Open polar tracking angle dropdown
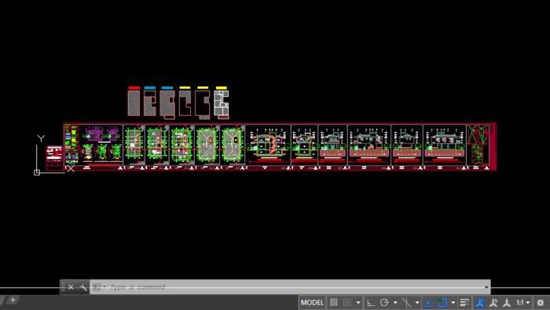This screenshot has height=310, width=550. tap(395, 303)
